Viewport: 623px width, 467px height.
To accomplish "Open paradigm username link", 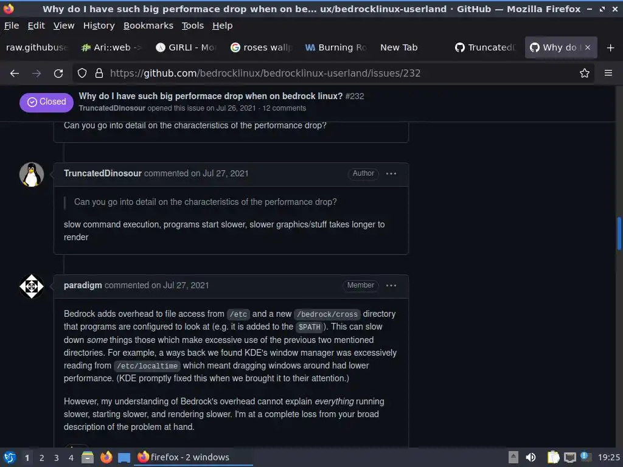I will click(x=83, y=286).
